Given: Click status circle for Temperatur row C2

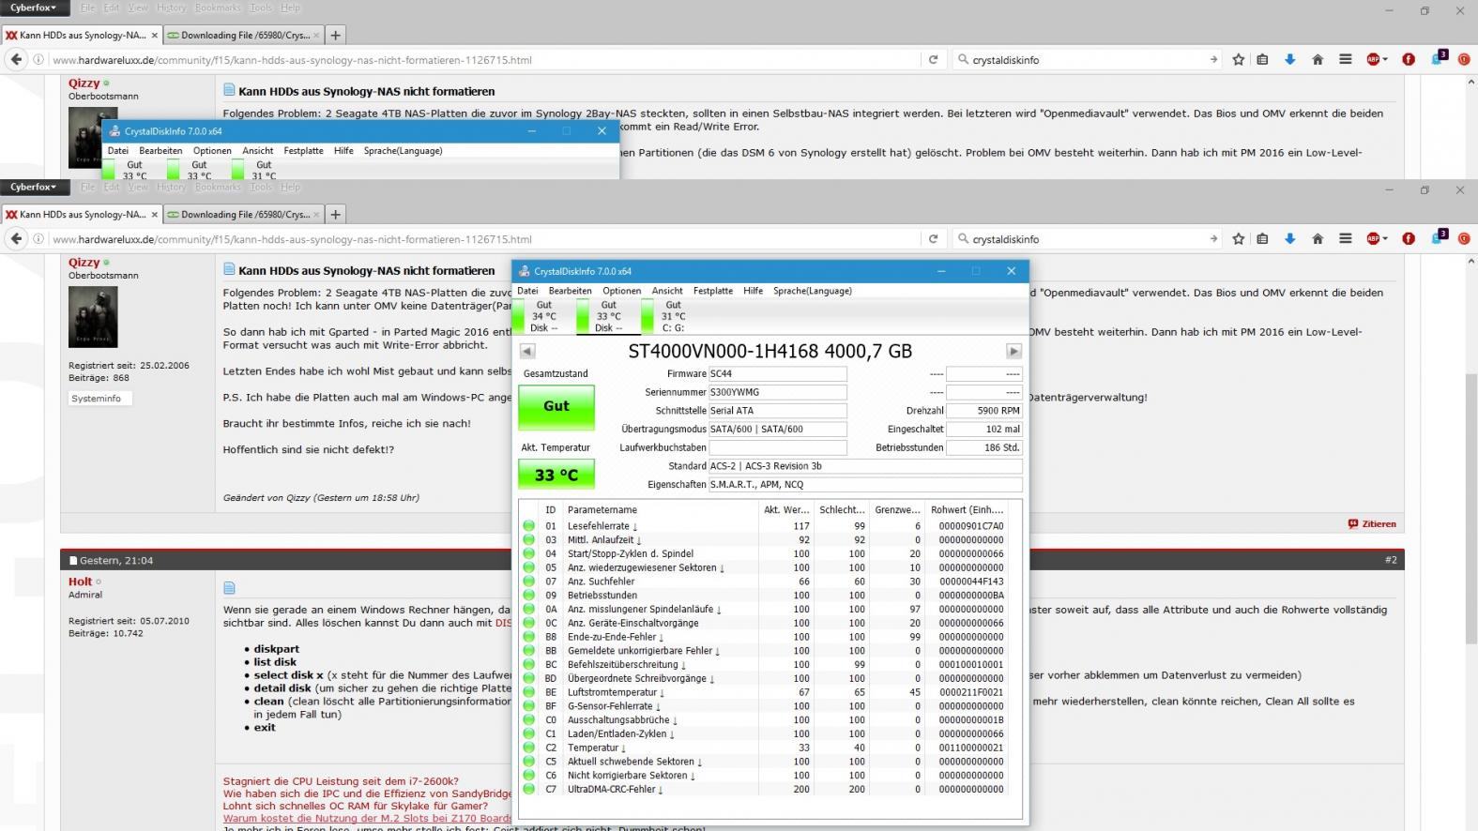Looking at the screenshot, I should 529,748.
